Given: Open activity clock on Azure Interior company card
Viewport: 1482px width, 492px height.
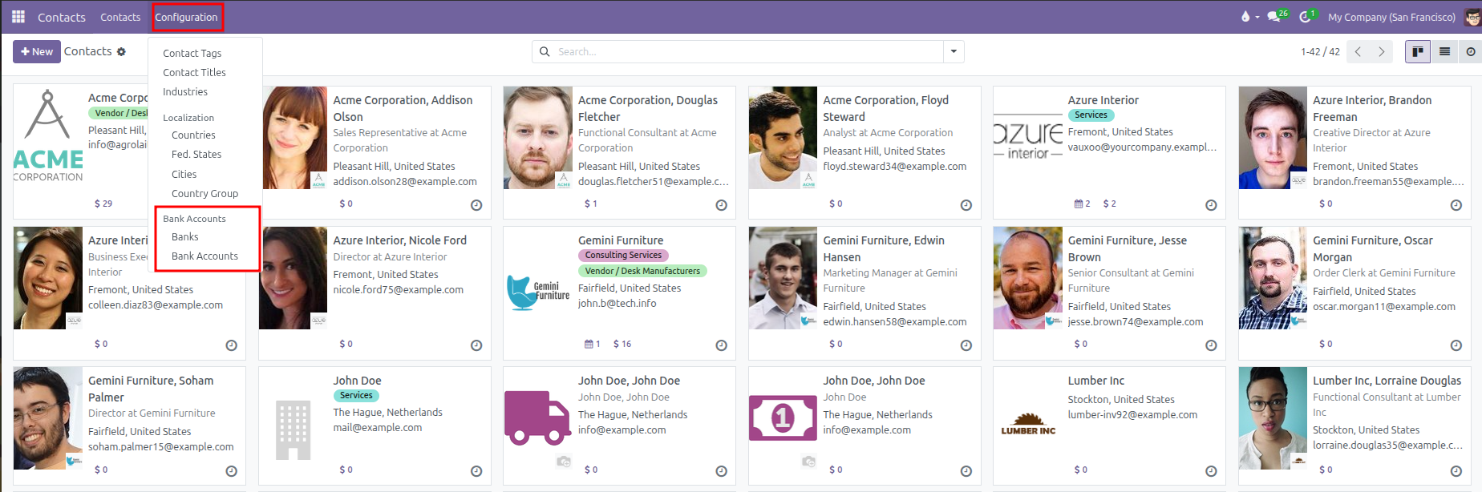Looking at the screenshot, I should [x=1211, y=205].
